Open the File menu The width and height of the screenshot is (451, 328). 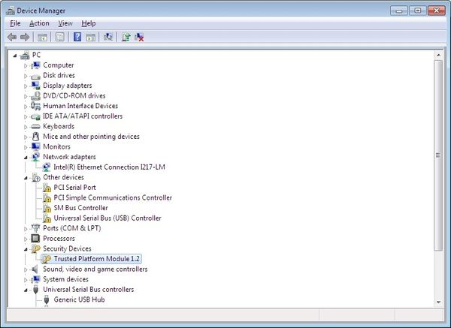15,23
